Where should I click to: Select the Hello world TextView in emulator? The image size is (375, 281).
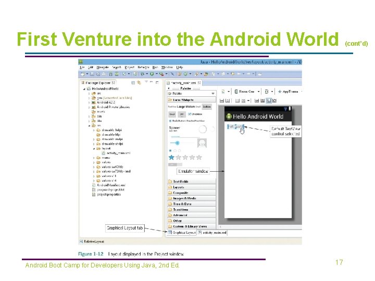[x=235, y=127]
